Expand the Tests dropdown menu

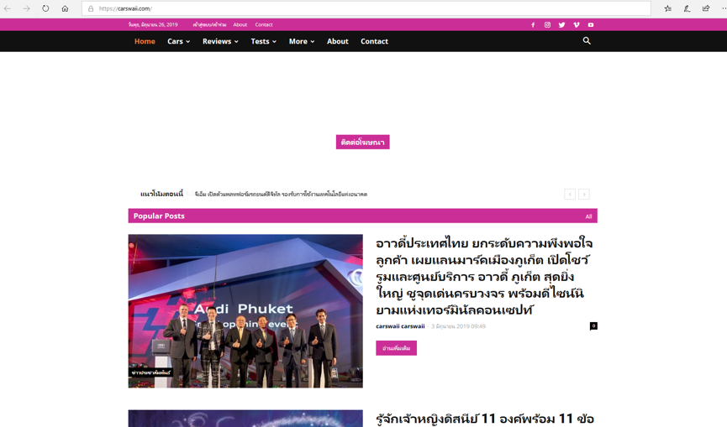[x=263, y=41]
